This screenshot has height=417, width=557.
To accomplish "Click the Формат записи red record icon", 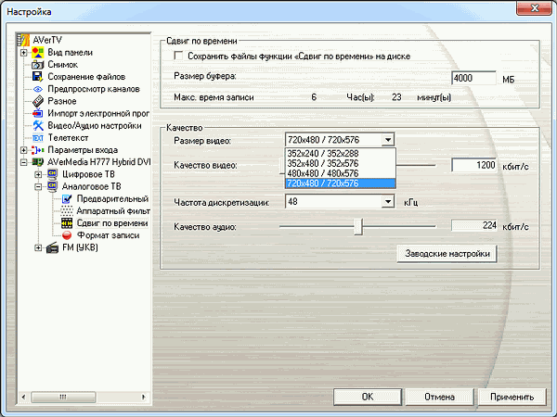I will click(x=67, y=235).
